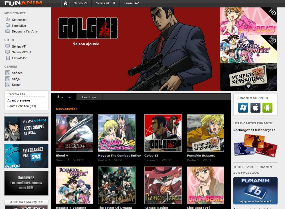This screenshot has width=285, height=209.
Task: Click the Seinen genre icon
Action: pyautogui.click(x=8, y=84)
